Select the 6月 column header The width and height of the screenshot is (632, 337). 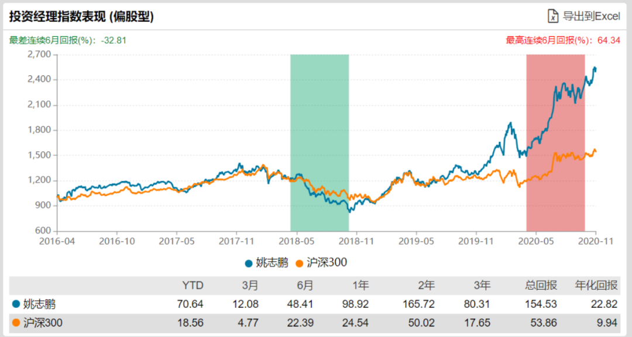[305, 286]
